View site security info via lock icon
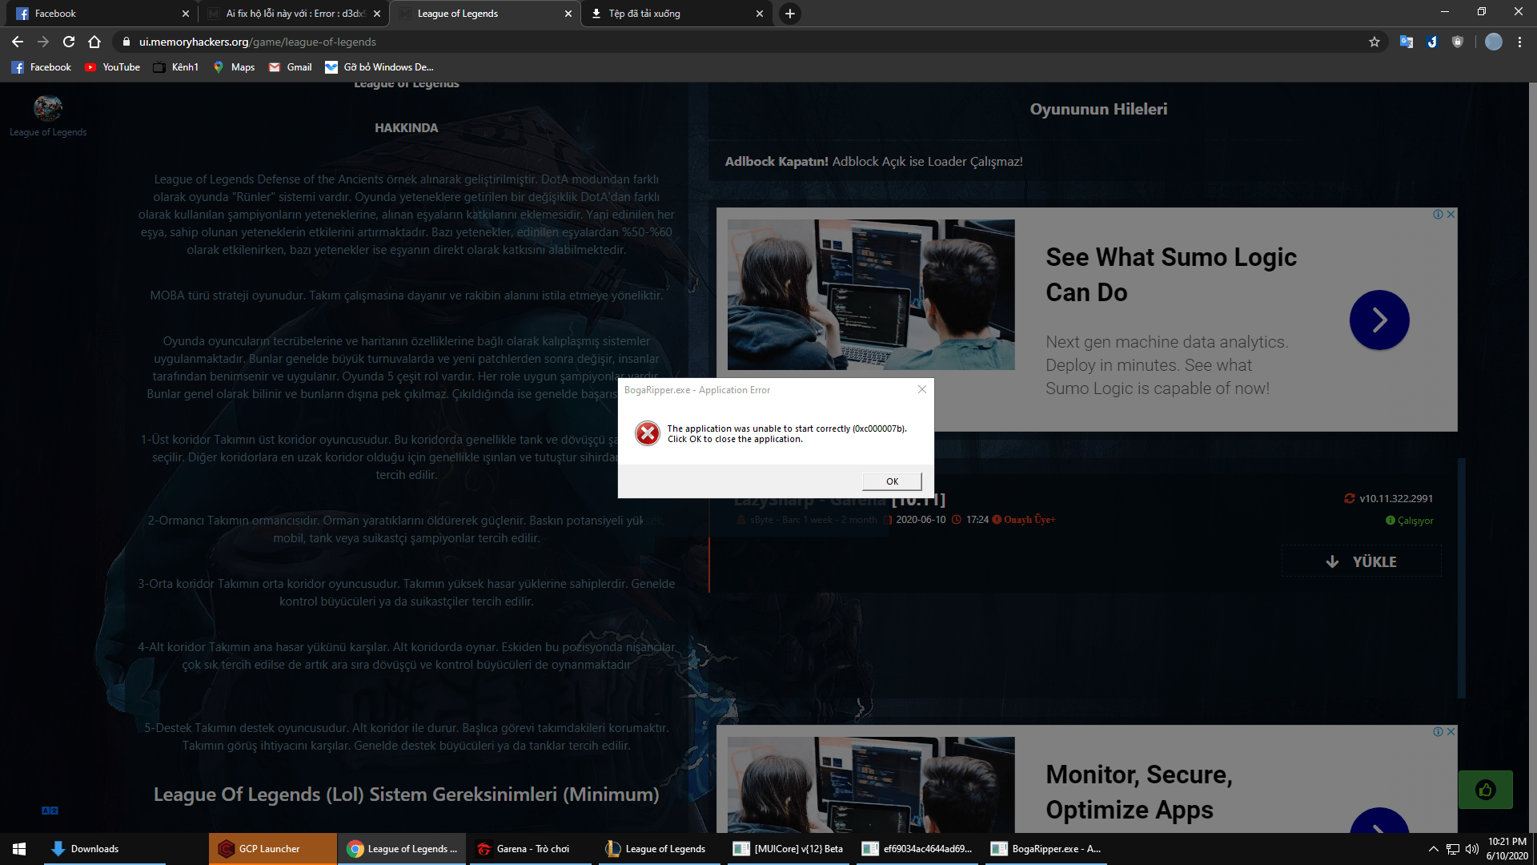Viewport: 1537px width, 865px height. pos(126,42)
